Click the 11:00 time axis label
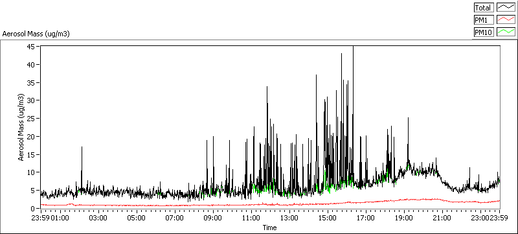518x234 pixels. click(251, 218)
